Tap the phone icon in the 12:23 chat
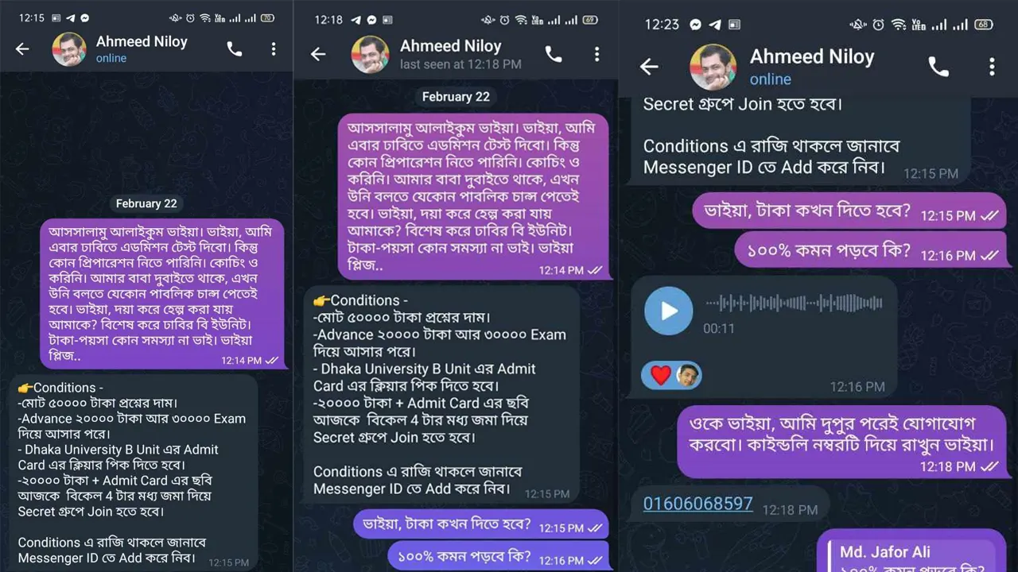The height and width of the screenshot is (572, 1018). (938, 67)
